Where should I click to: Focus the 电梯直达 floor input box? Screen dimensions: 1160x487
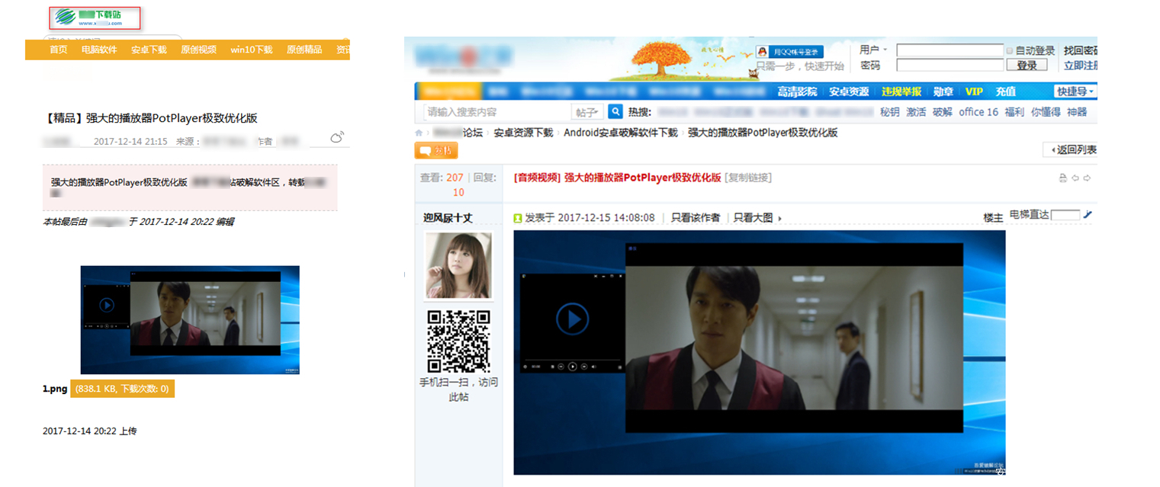click(x=1065, y=215)
